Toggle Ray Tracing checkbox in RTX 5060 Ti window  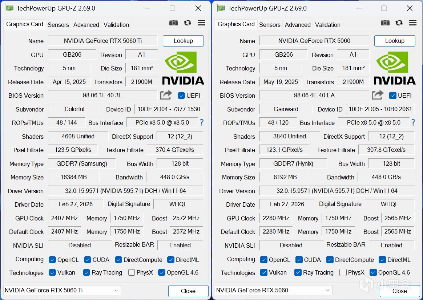click(x=86, y=272)
